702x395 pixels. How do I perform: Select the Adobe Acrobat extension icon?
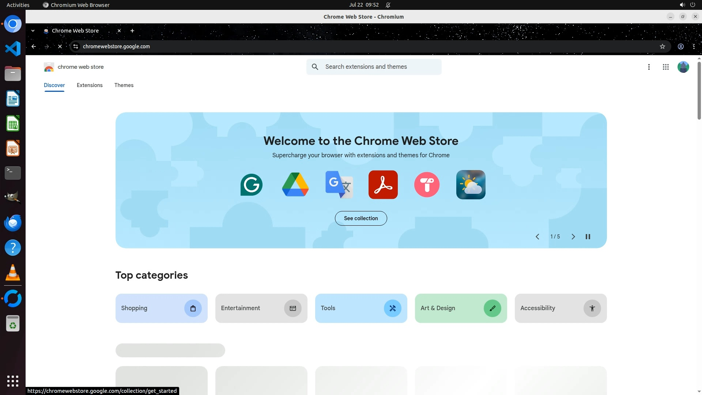point(383,185)
